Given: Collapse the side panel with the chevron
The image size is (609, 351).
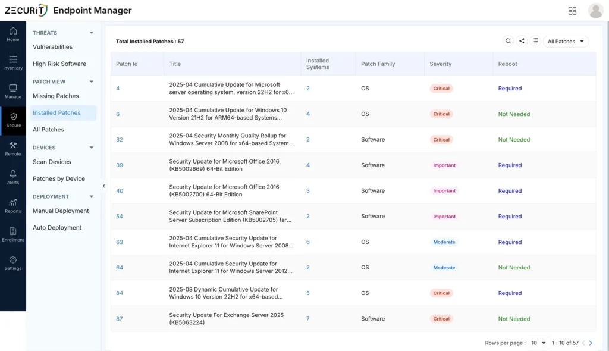Looking at the screenshot, I should 103,186.
